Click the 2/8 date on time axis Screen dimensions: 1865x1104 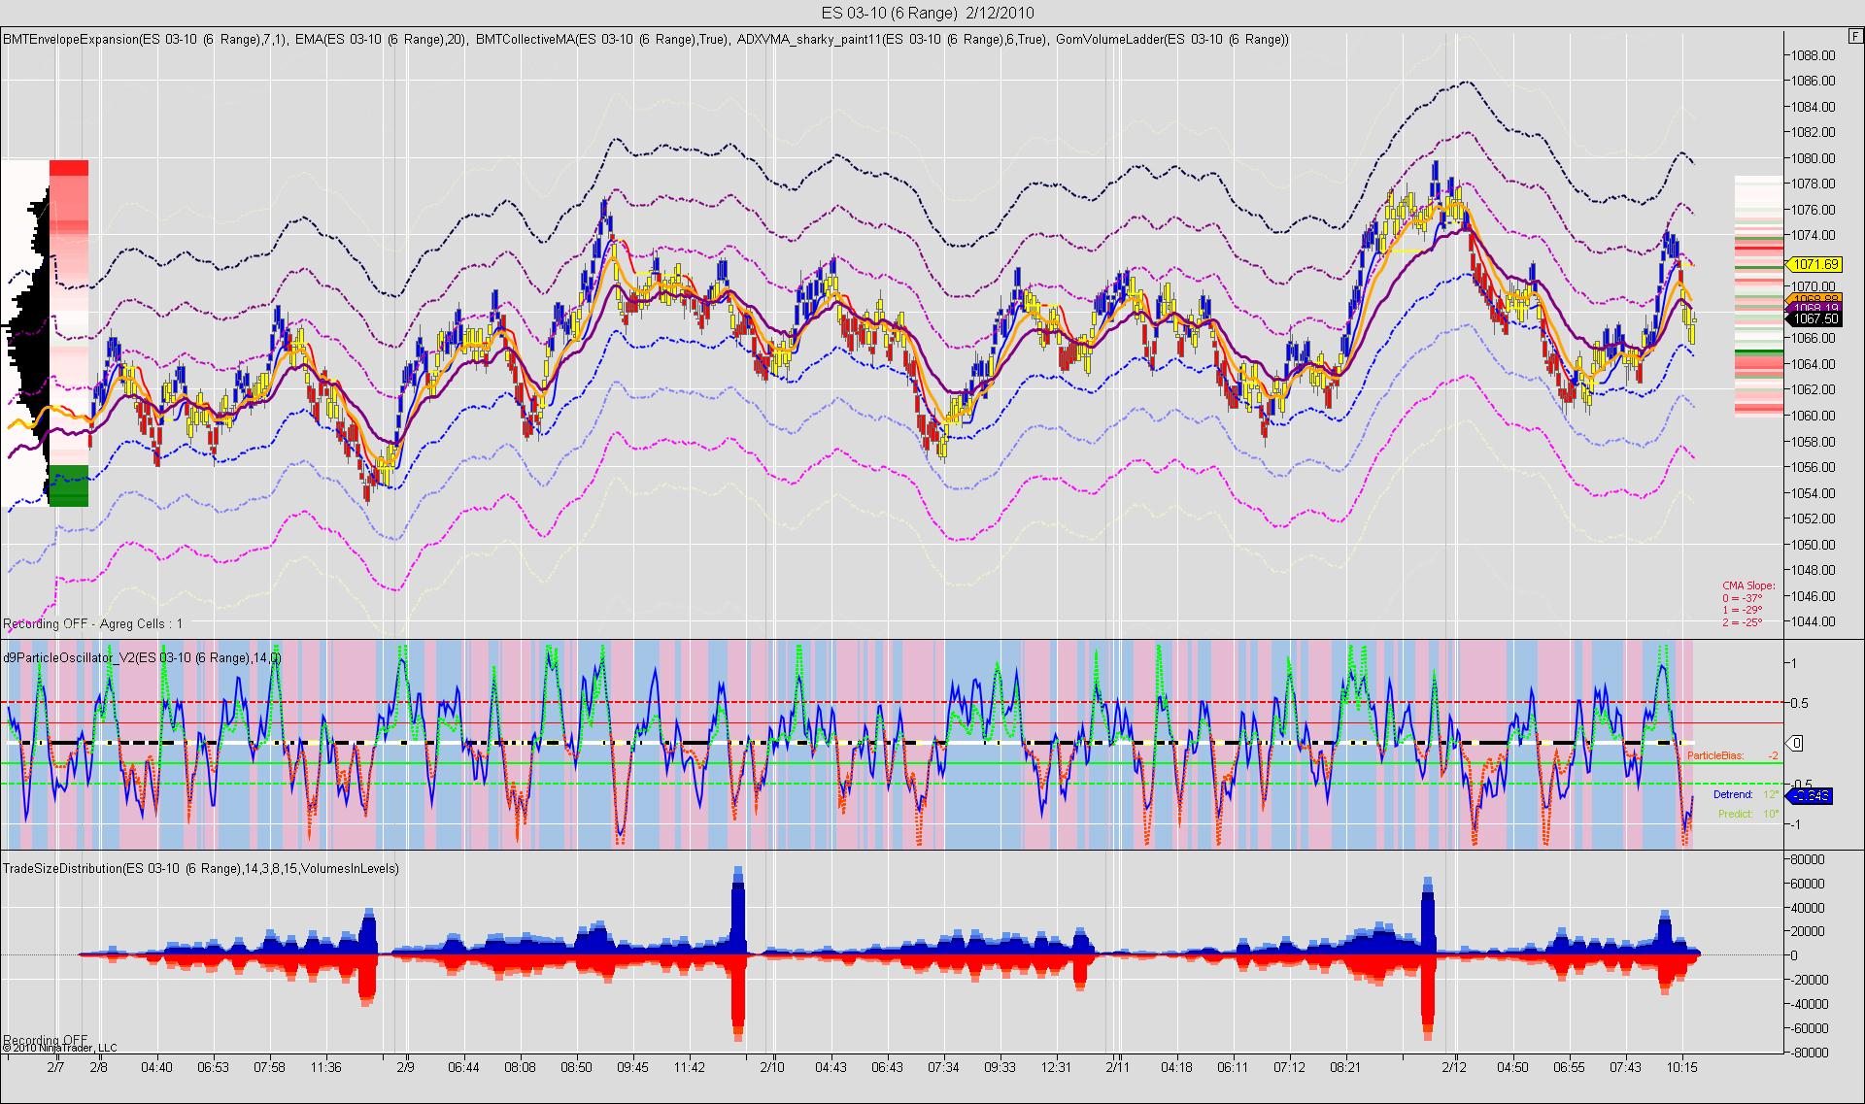coord(99,1067)
